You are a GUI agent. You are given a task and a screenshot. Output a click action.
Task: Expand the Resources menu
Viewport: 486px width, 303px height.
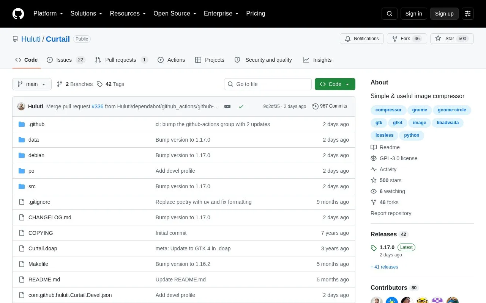(128, 14)
